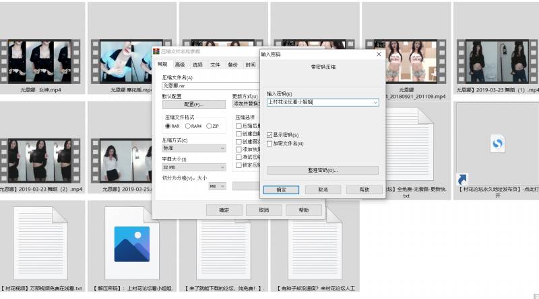Expand the password history dropdown arrow

pos(375,102)
